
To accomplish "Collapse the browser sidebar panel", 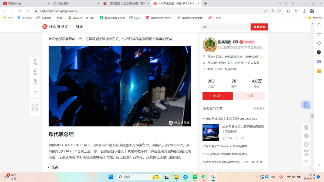I will (x=319, y=165).
